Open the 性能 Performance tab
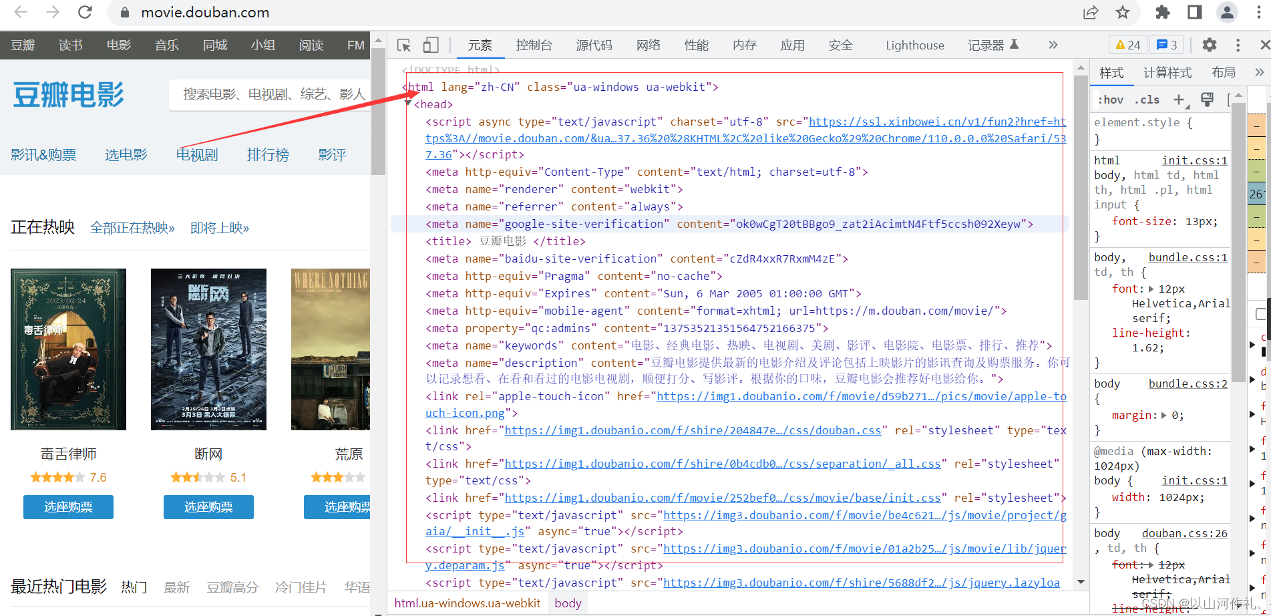Screen dimensions: 1271x616 tap(696, 45)
